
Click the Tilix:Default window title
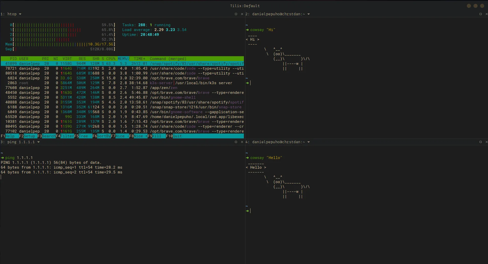click(x=245, y=6)
